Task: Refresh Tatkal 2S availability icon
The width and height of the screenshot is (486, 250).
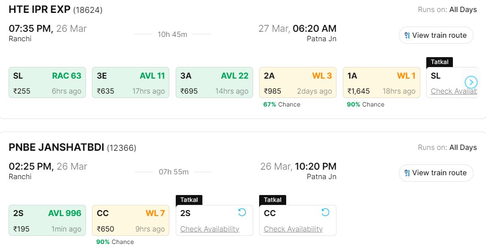Action: pos(242,212)
